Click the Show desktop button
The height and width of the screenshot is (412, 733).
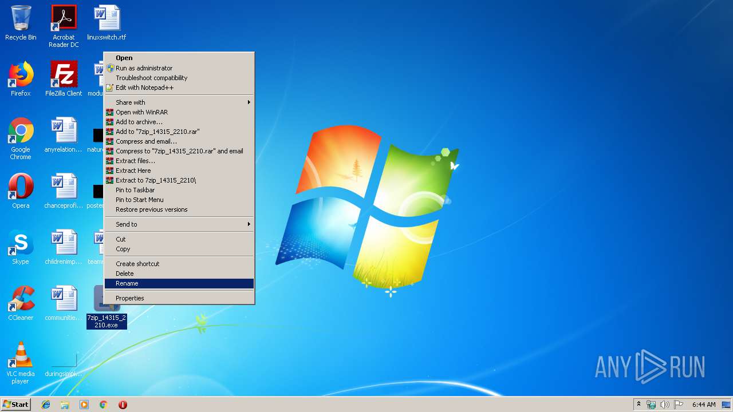pos(726,405)
